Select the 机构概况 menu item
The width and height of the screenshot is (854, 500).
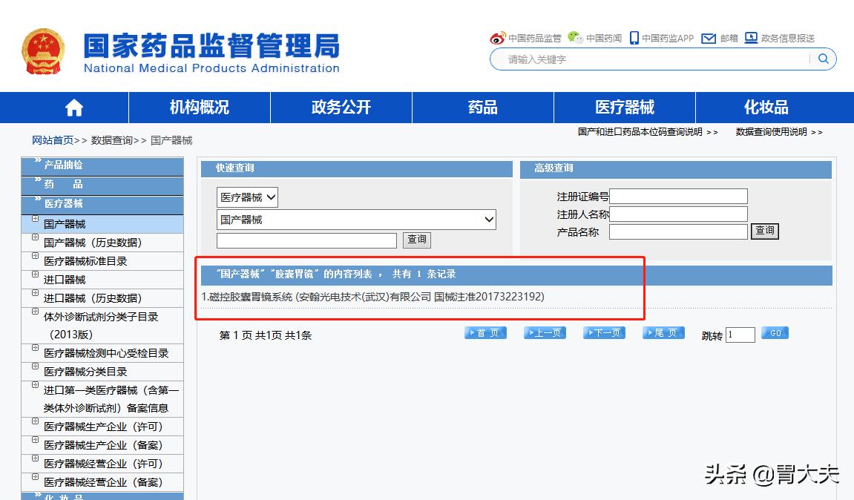click(200, 108)
